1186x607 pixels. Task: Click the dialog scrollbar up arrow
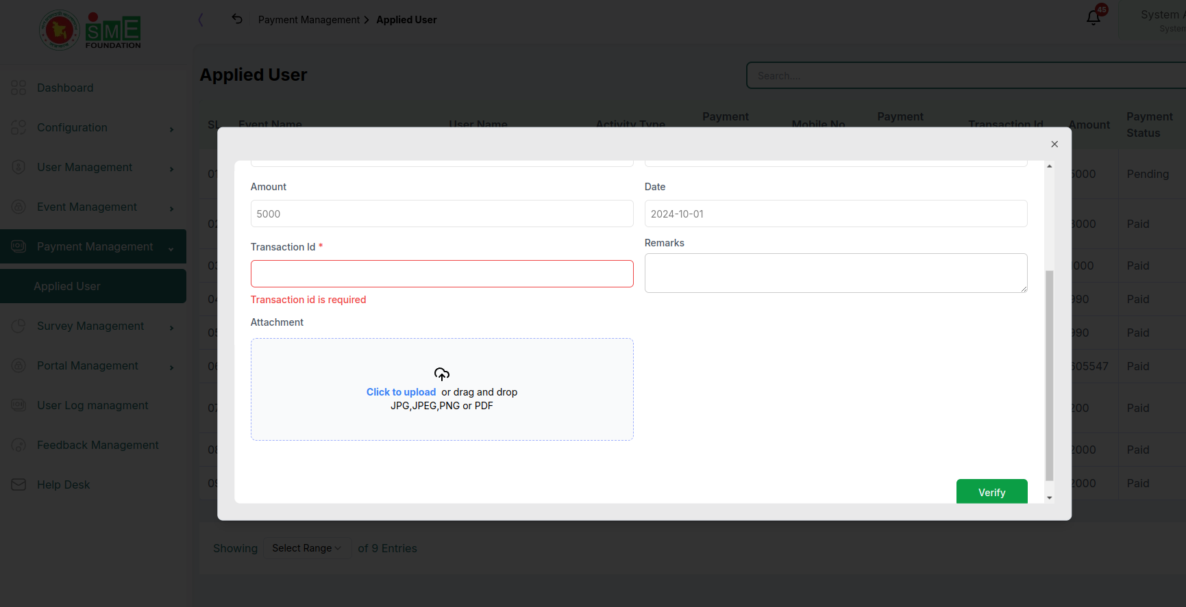pos(1049,166)
